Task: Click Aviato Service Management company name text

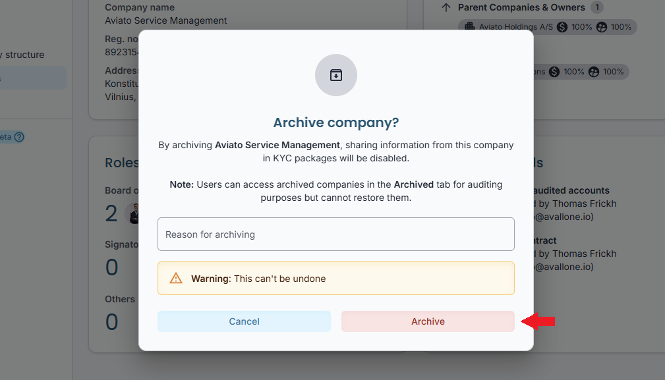Action: (x=166, y=20)
